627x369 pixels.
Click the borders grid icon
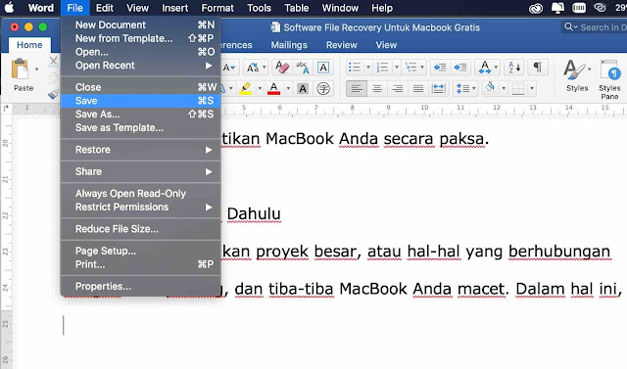click(x=518, y=88)
